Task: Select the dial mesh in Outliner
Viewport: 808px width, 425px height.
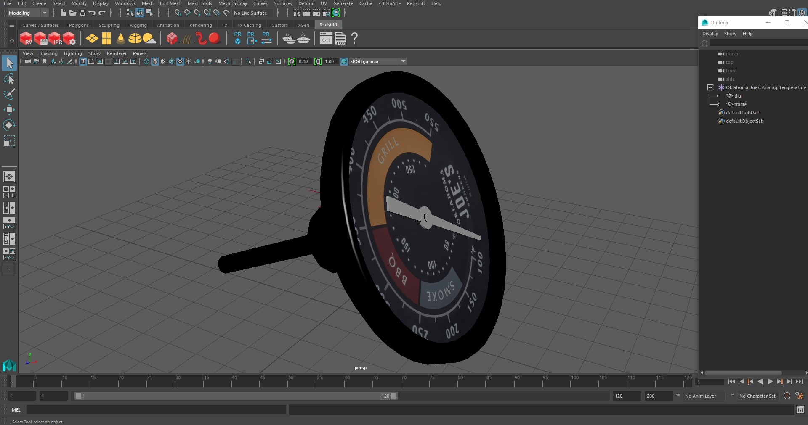Action: 738,96
